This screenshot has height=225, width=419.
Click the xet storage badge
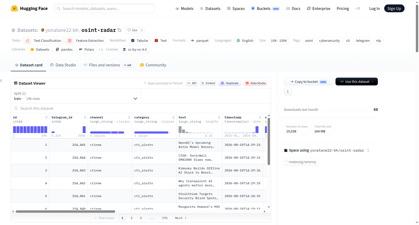point(128,65)
